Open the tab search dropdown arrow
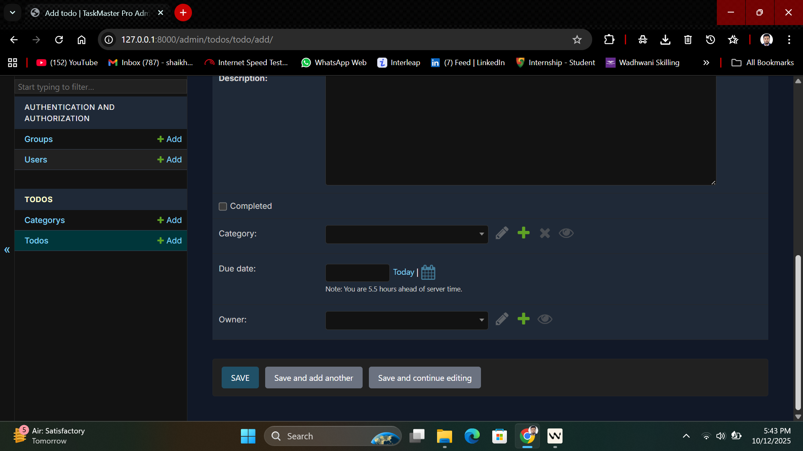The width and height of the screenshot is (803, 451). click(x=13, y=13)
